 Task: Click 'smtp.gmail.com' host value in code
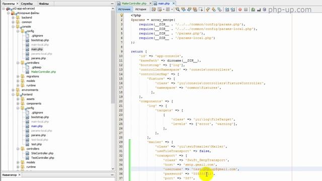[x=200, y=164]
